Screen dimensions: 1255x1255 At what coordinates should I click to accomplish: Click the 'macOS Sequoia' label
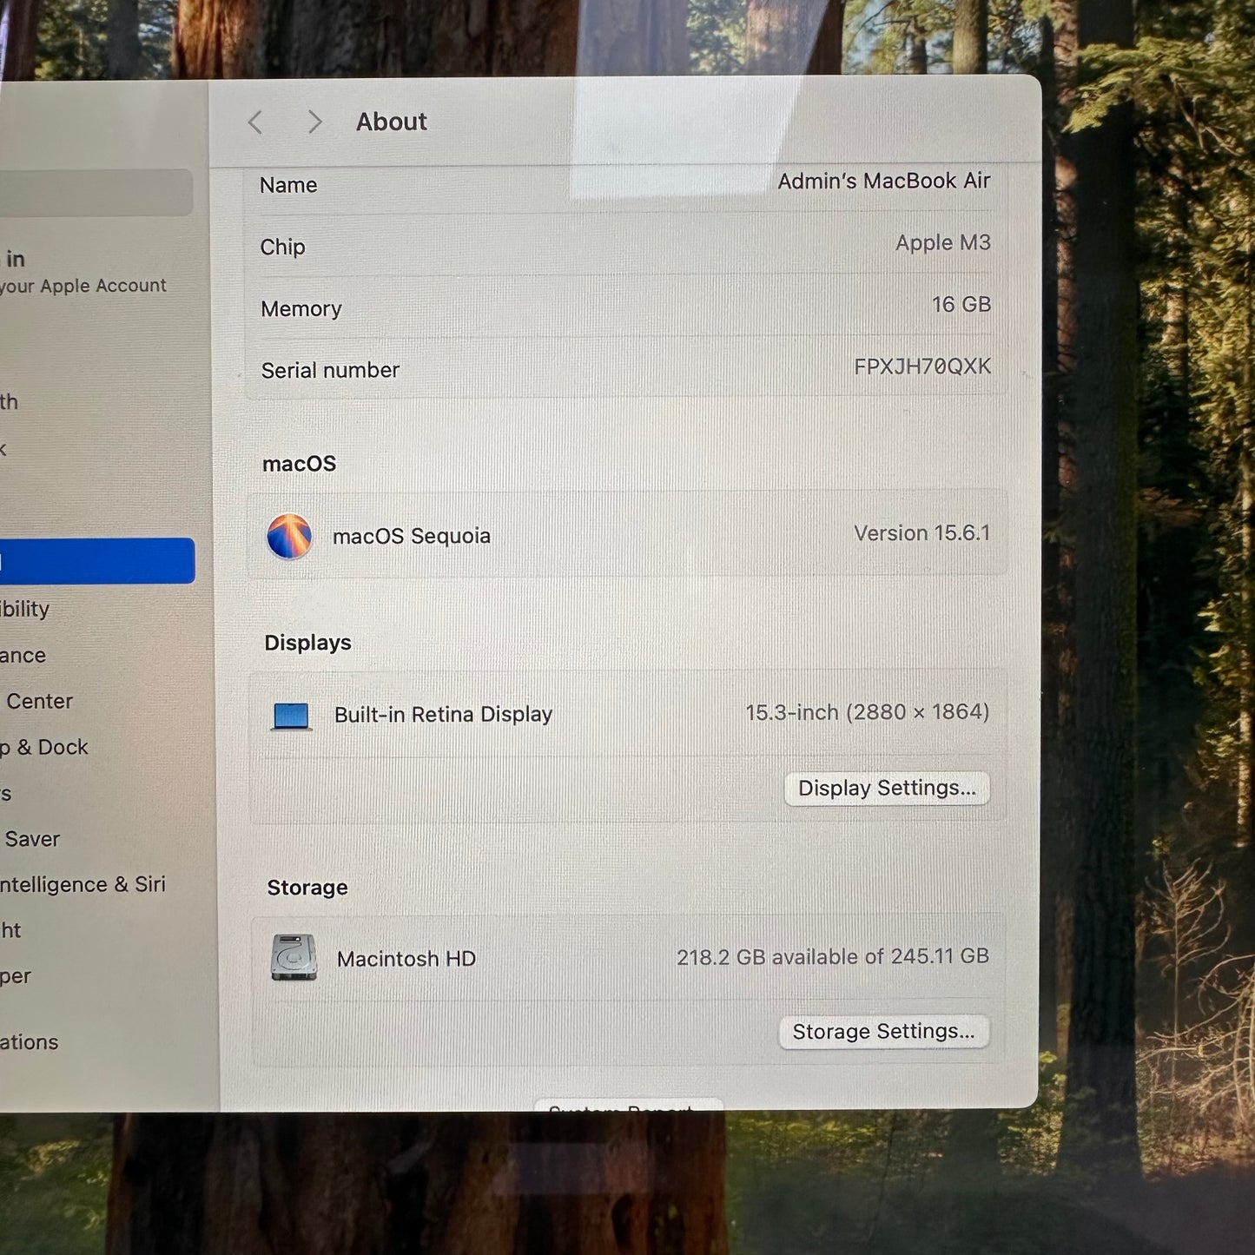coord(412,536)
